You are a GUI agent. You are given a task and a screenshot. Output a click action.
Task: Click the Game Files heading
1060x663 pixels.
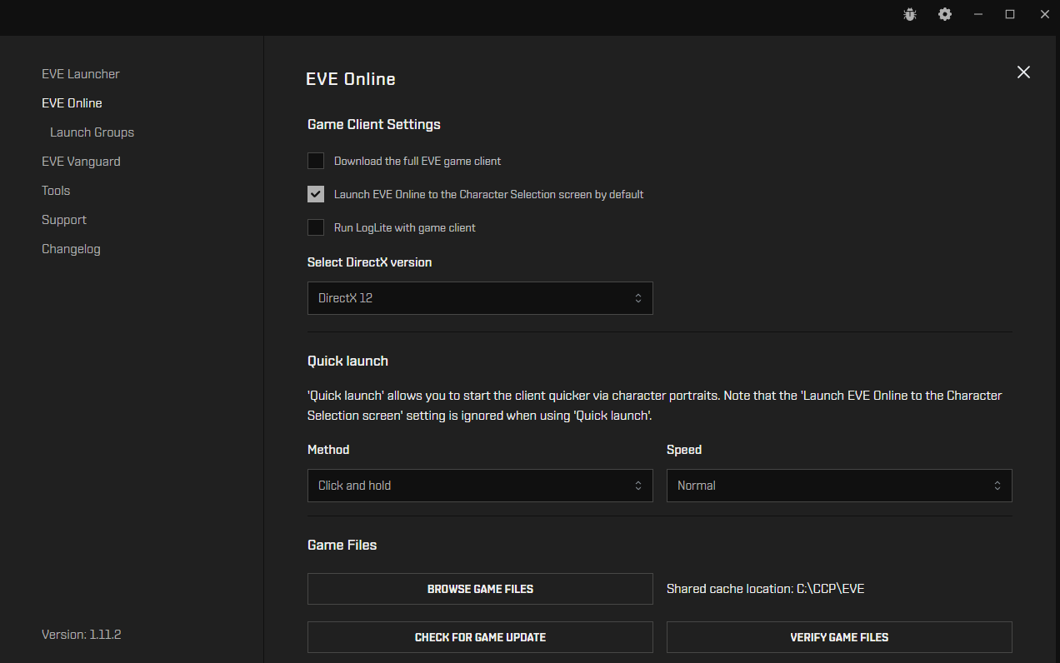click(x=342, y=546)
